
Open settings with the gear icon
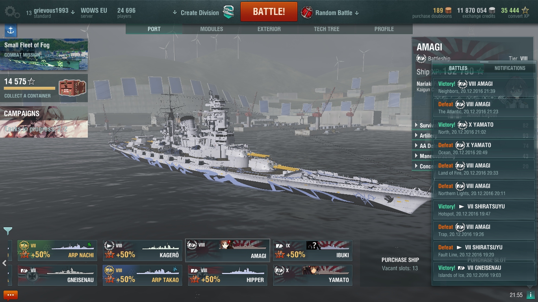pos(11,12)
